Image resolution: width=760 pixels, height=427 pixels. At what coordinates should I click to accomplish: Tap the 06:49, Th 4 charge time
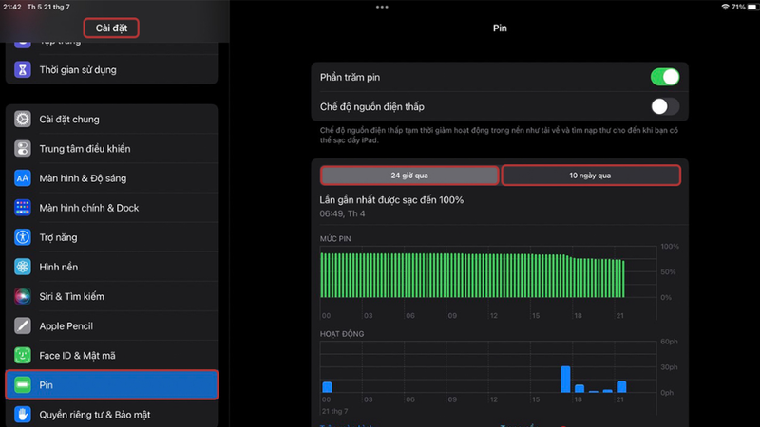click(x=342, y=213)
